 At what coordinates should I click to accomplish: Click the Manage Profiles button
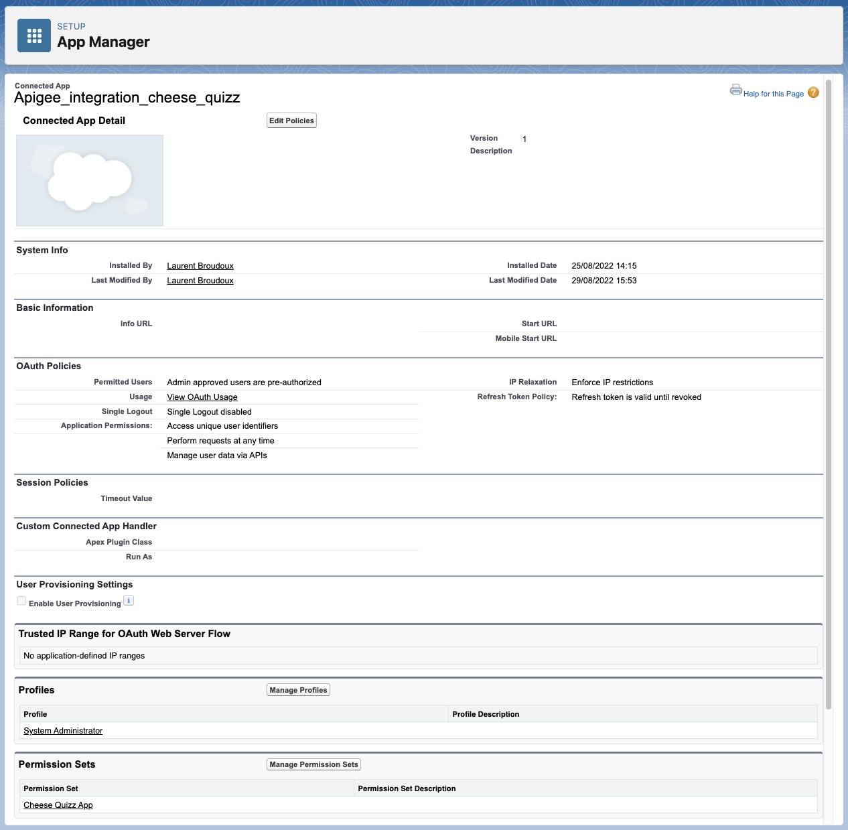coord(298,690)
